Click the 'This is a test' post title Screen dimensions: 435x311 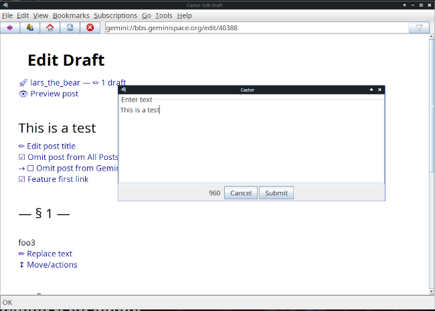click(x=57, y=128)
